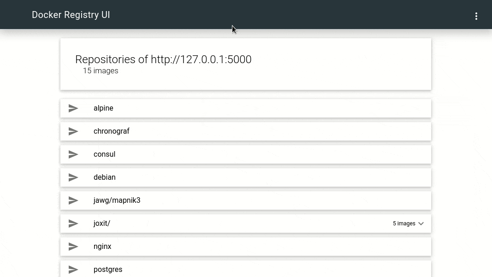The image size is (492, 277).
Task: Click the arrow icon beside nginx
Action: (x=73, y=247)
